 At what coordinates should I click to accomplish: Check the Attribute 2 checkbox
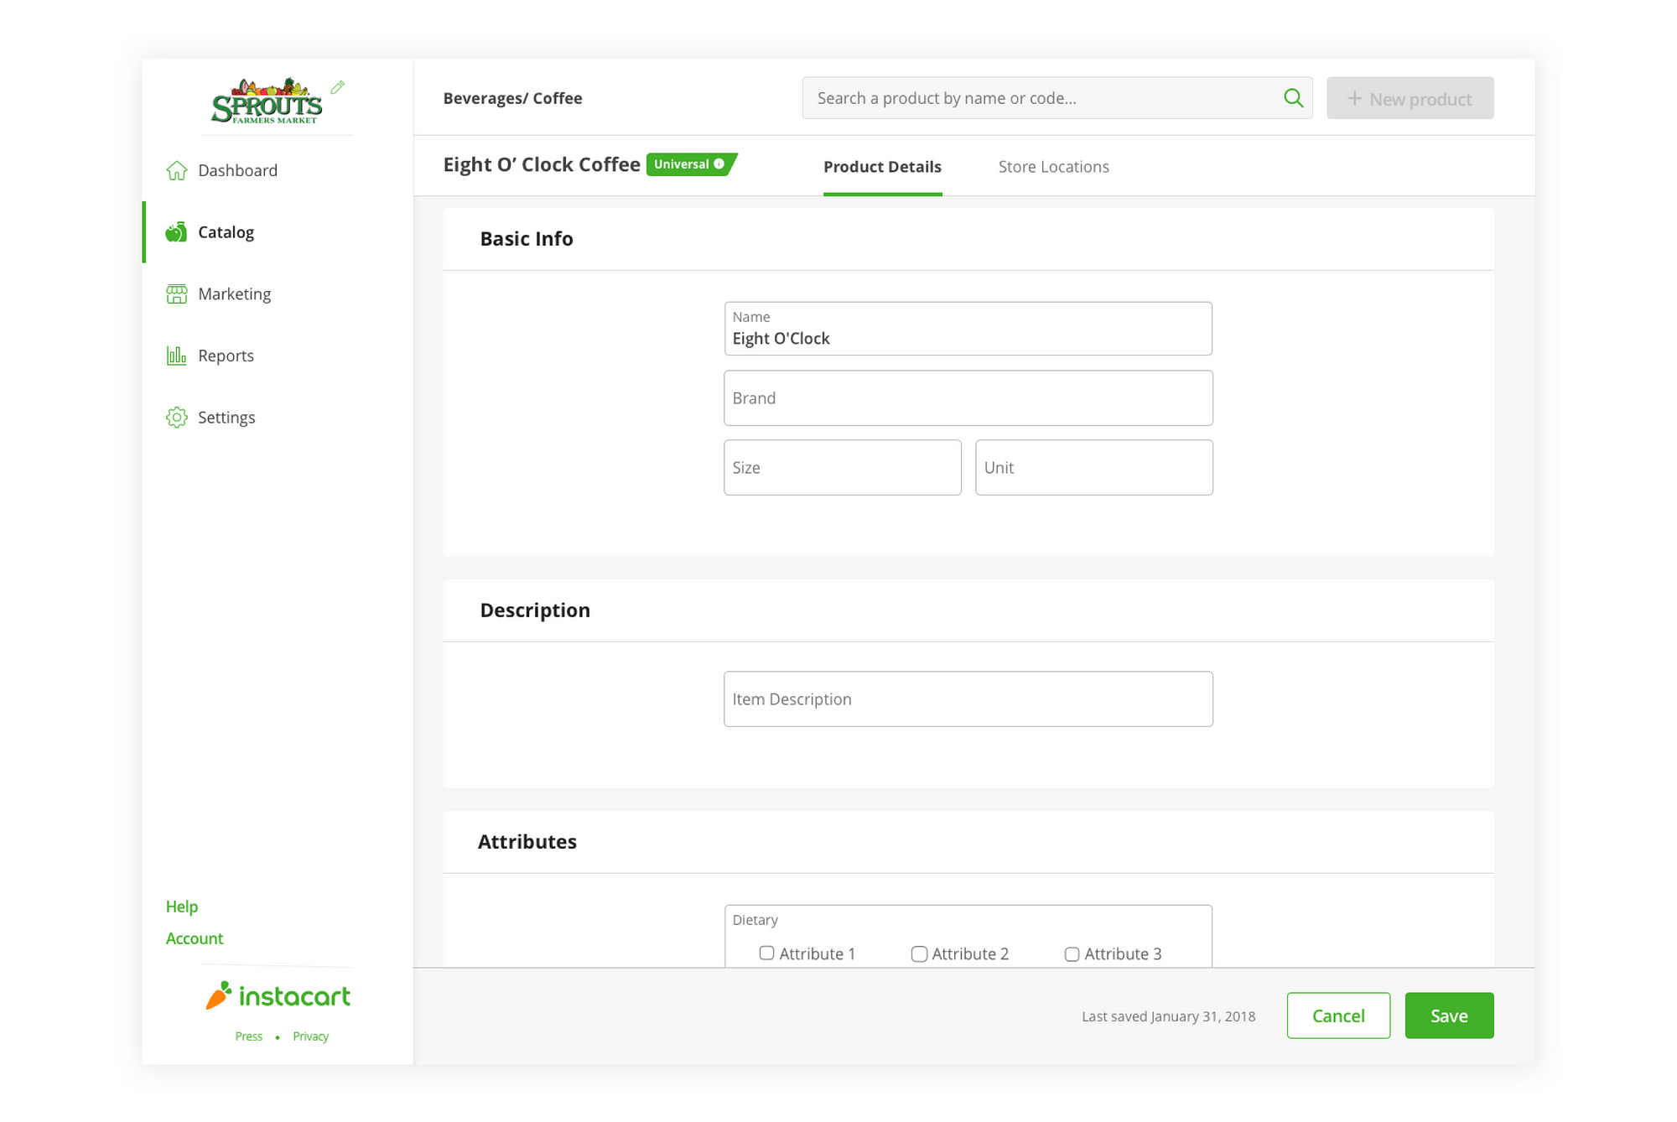click(919, 954)
